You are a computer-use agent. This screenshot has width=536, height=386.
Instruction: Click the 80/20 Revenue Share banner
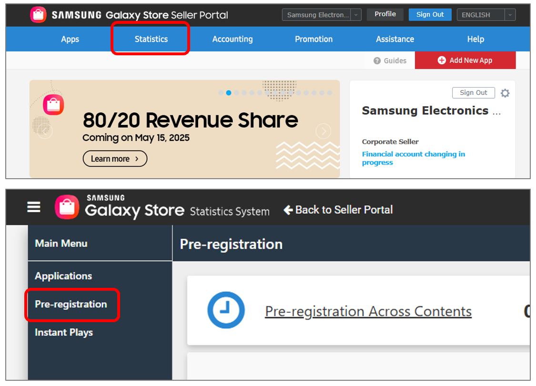pos(184,129)
